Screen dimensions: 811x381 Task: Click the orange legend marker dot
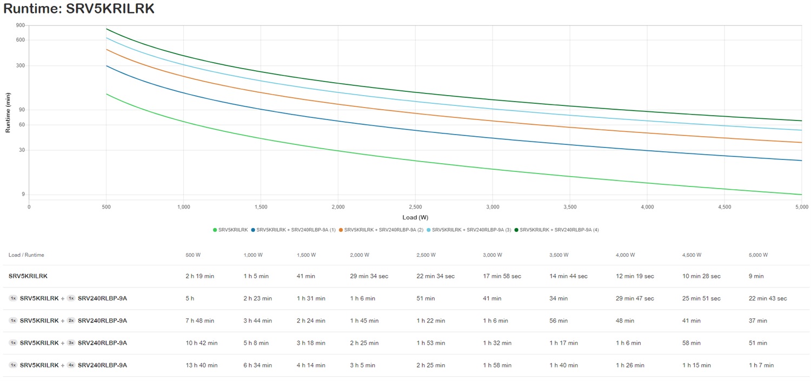[341, 230]
